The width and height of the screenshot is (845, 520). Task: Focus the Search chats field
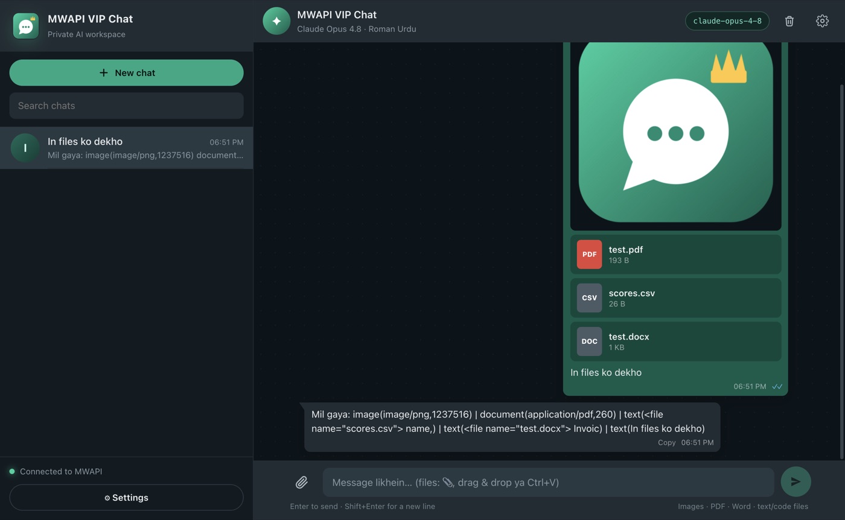(x=126, y=106)
